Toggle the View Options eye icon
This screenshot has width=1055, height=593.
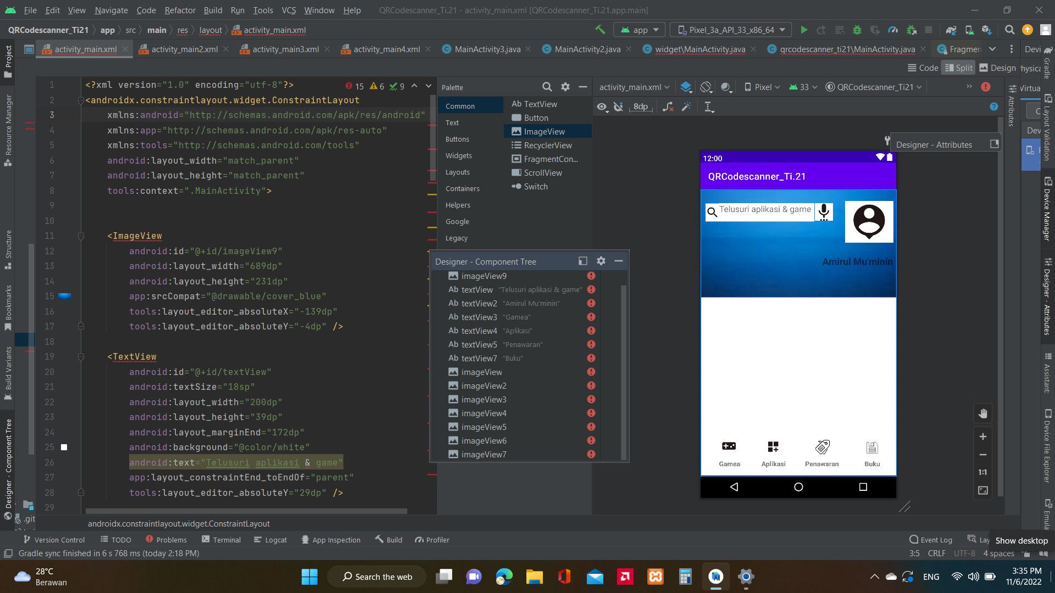click(x=602, y=107)
